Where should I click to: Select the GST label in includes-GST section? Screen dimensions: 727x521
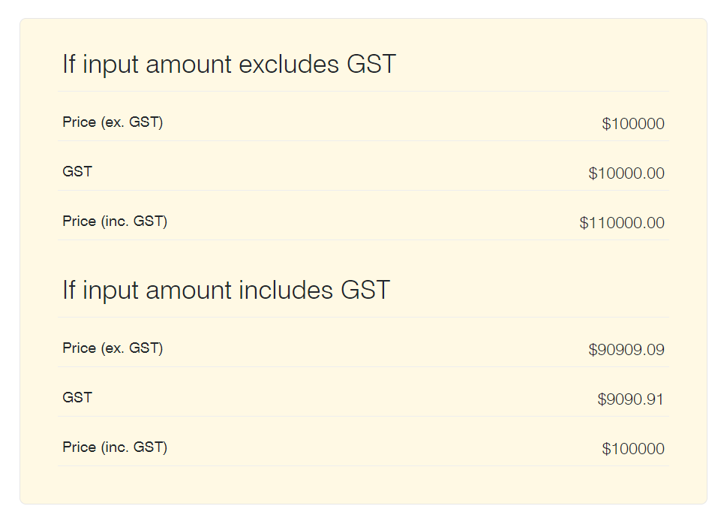pyautogui.click(x=77, y=398)
